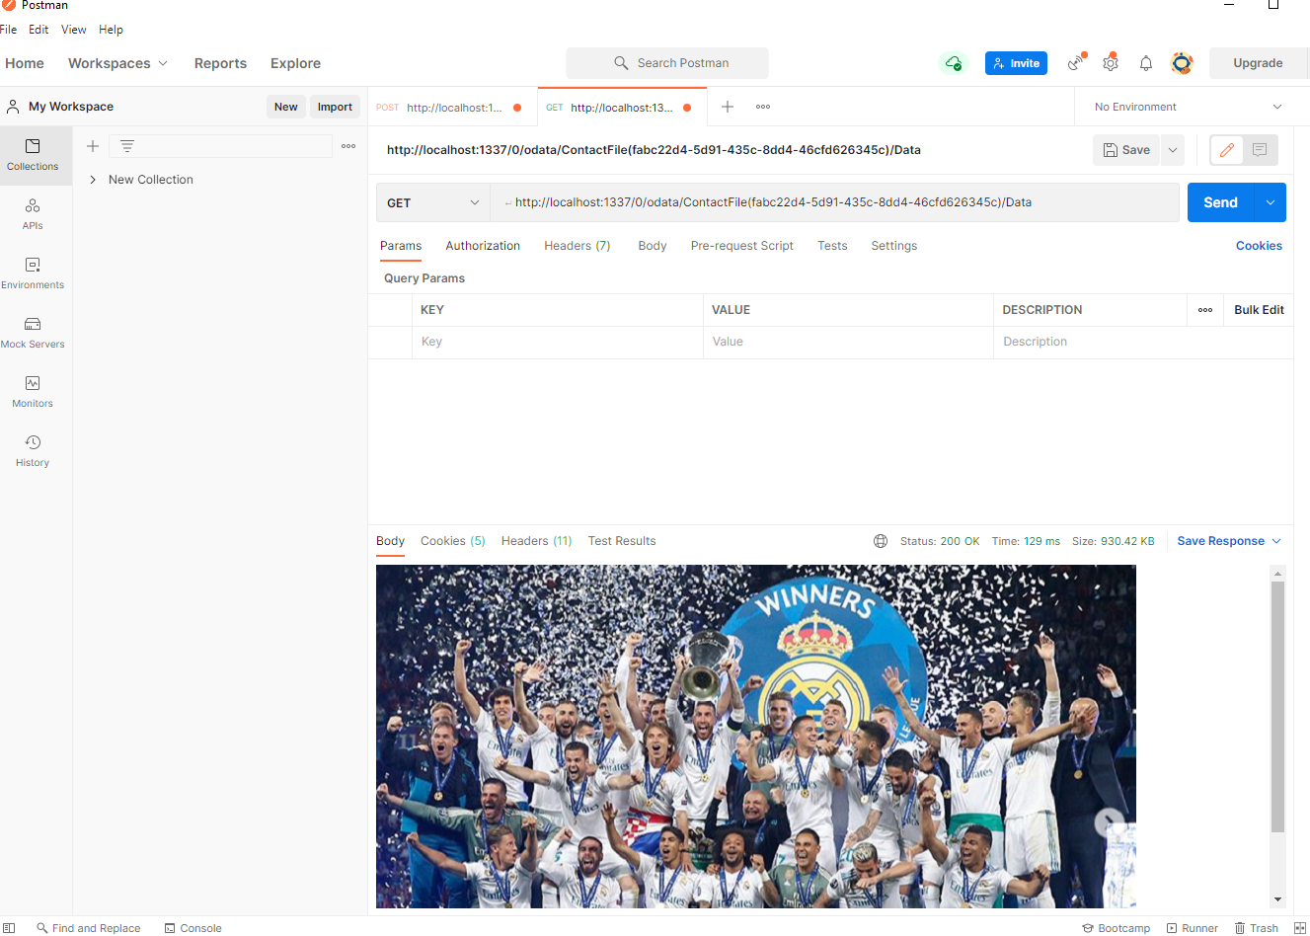Click the Search Postman field
Image resolution: width=1310 pixels, height=936 pixels.
click(x=667, y=63)
